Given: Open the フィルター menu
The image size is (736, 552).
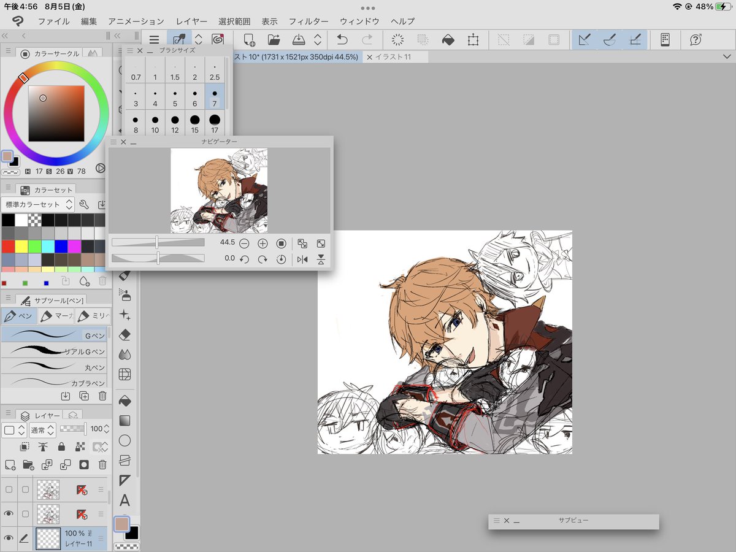Looking at the screenshot, I should [309, 21].
